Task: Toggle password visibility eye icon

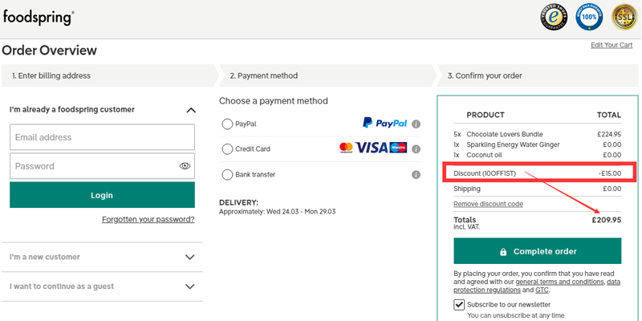Action: coord(185,166)
